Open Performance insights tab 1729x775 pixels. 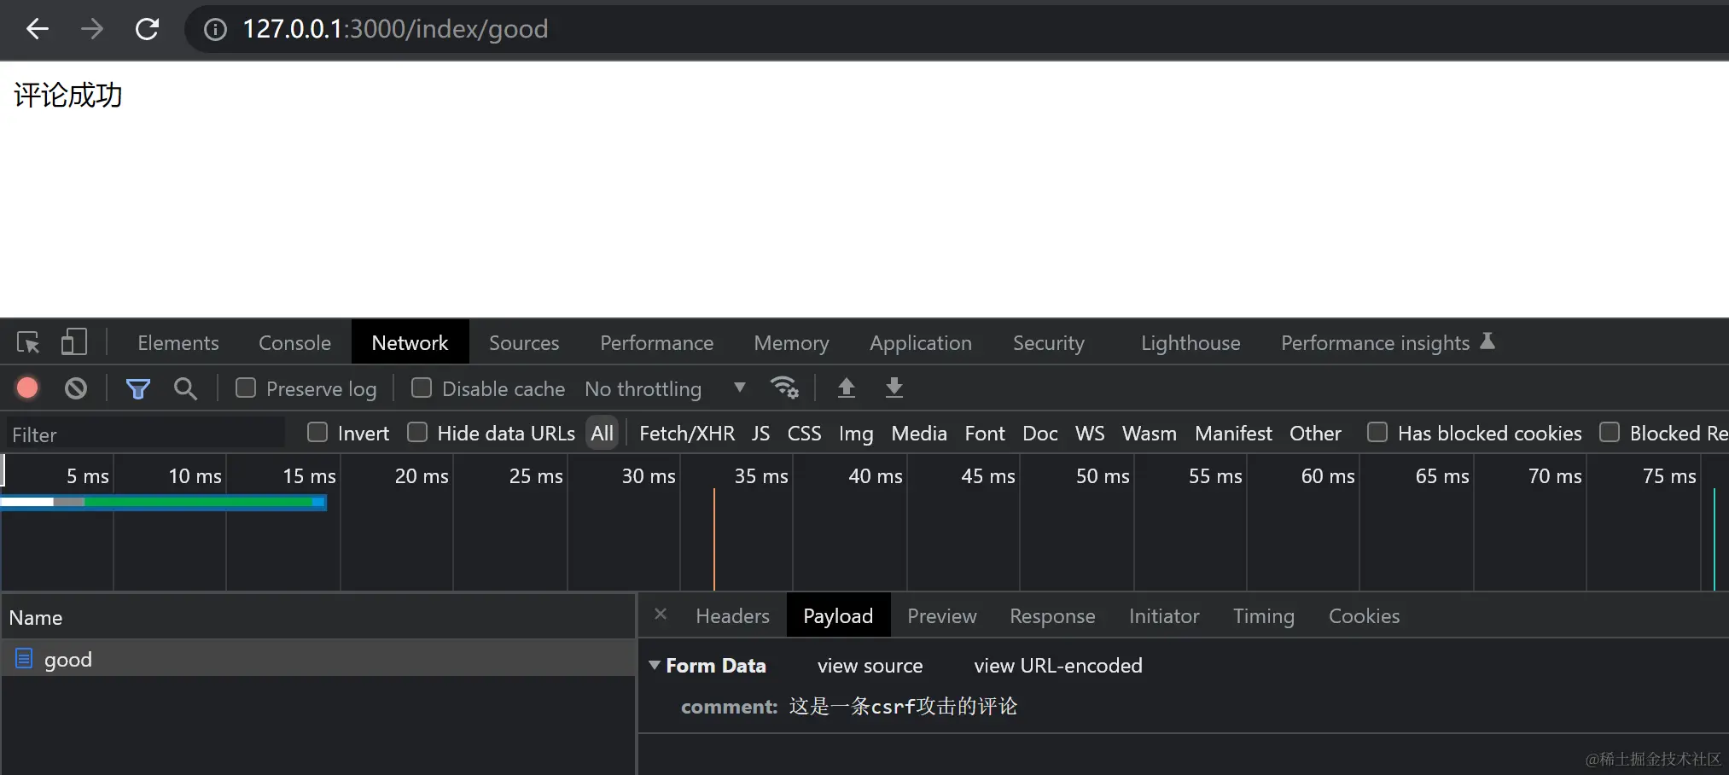click(x=1375, y=342)
